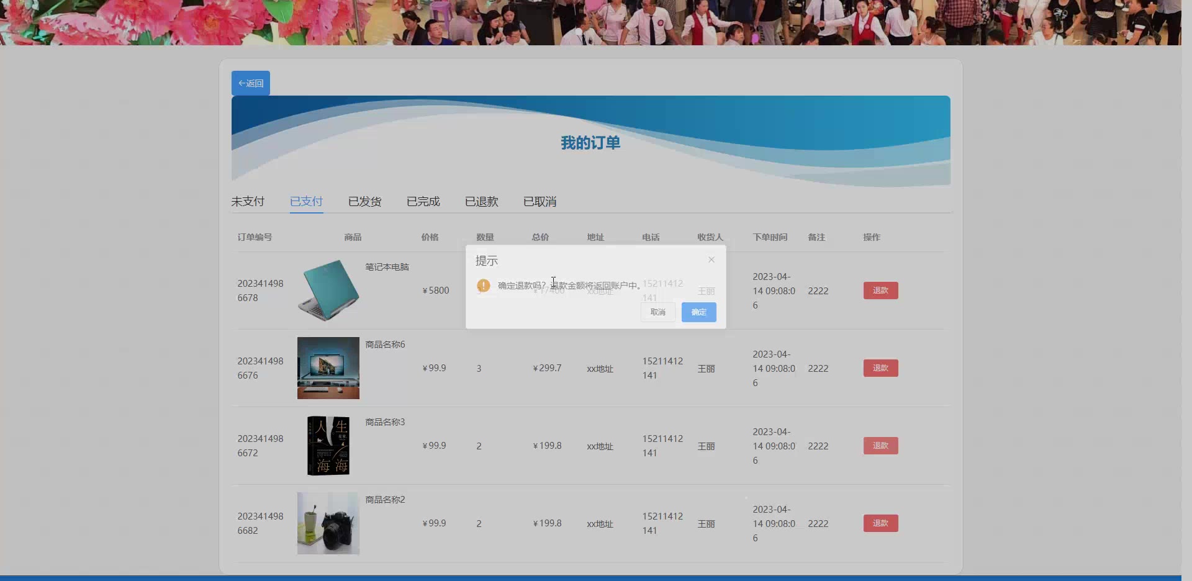
Task: Click the camera and cup thumbnail
Action: [328, 523]
